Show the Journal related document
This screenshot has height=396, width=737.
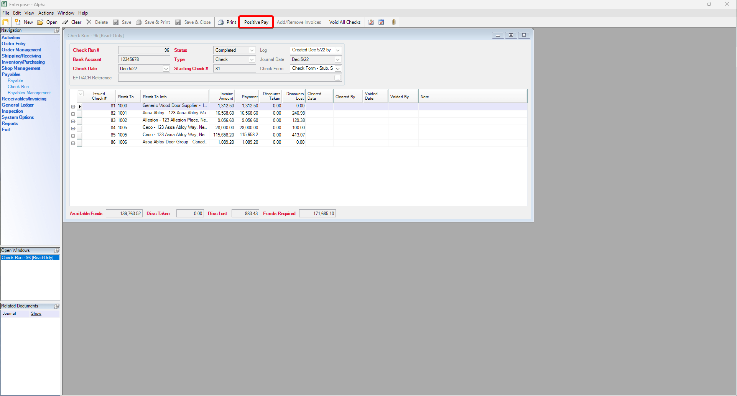pos(36,313)
